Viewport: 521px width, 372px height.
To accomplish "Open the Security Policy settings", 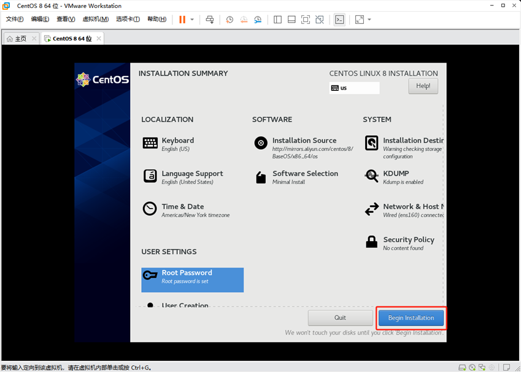I will tap(399, 242).
